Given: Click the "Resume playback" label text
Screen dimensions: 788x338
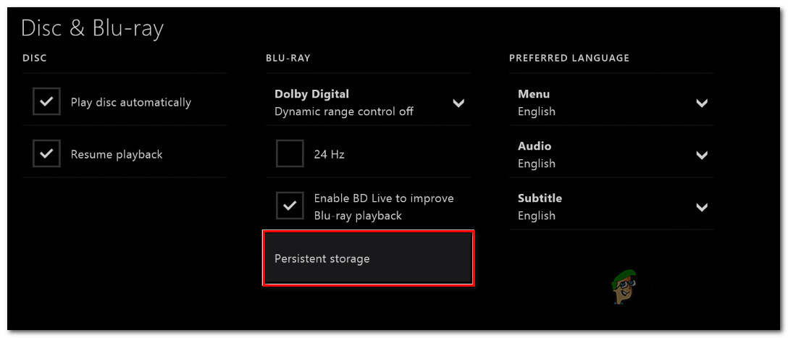Looking at the screenshot, I should [117, 155].
